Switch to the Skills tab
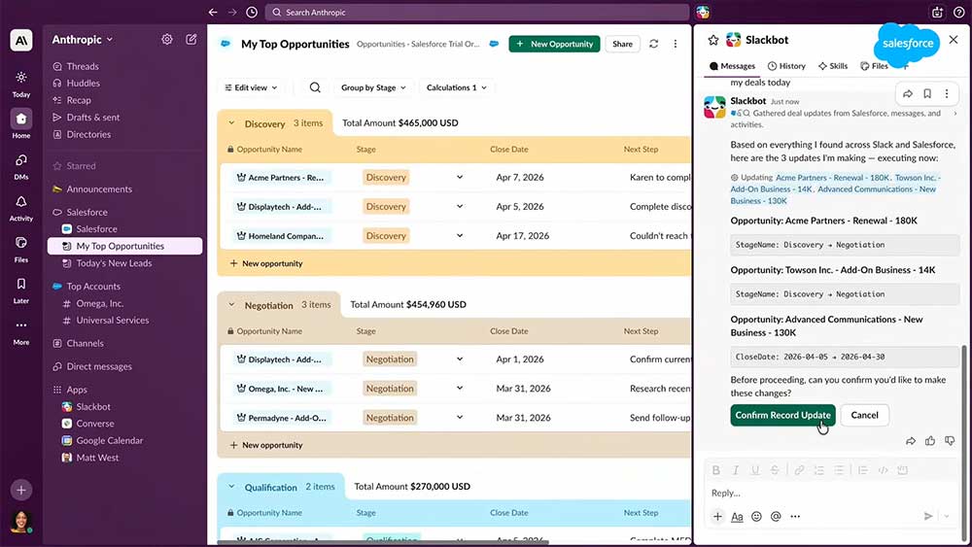972x547 pixels. pyautogui.click(x=833, y=66)
